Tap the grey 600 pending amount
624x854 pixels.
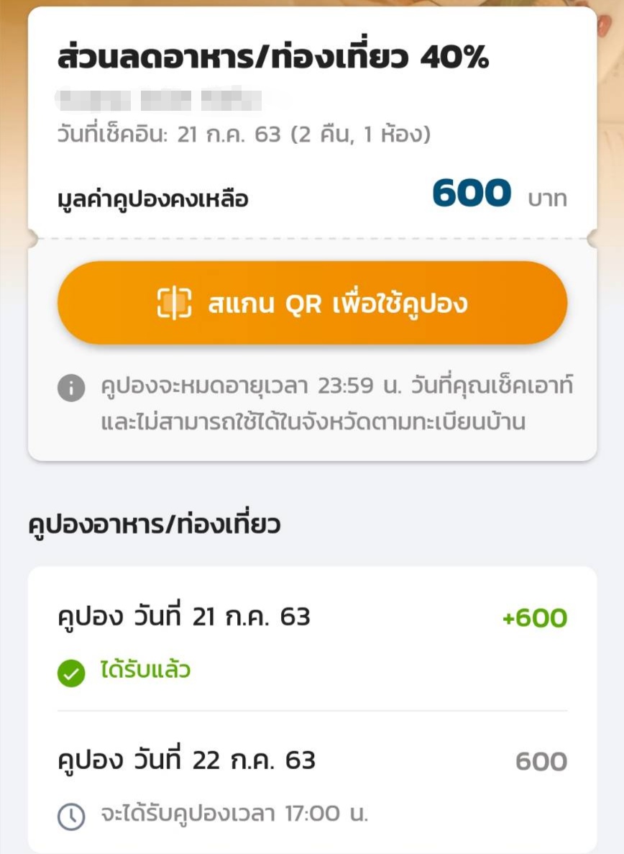541,761
